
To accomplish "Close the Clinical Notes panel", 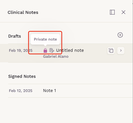I will tap(123, 12).
